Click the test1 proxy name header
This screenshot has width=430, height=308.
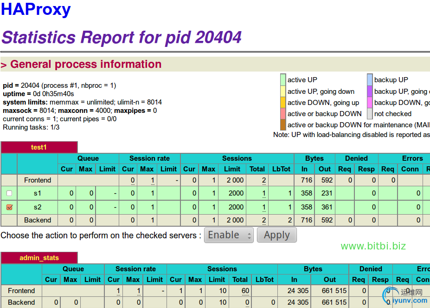tap(39, 147)
